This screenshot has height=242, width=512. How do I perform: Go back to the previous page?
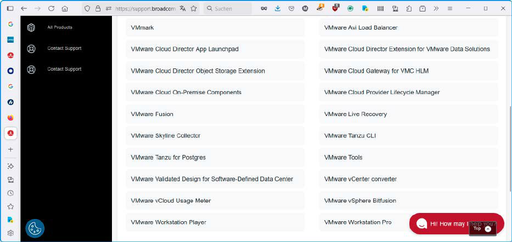point(24,8)
